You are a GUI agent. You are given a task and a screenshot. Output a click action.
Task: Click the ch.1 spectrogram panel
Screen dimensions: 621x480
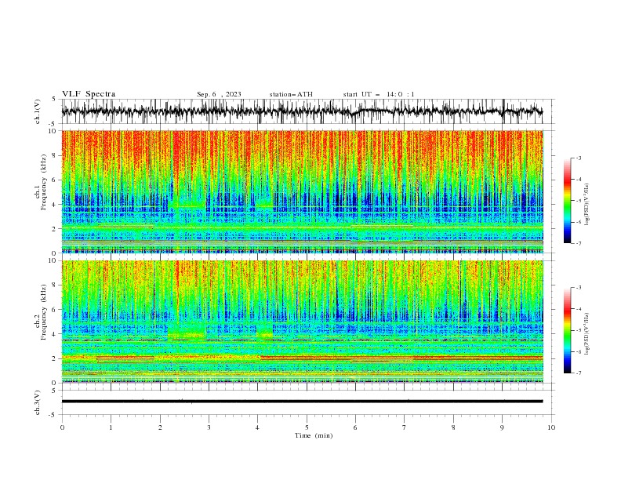tap(302, 191)
